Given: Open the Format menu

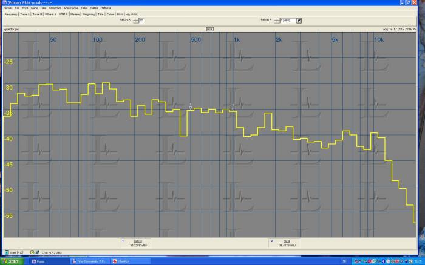Looking at the screenshot, I should click(x=7, y=8).
